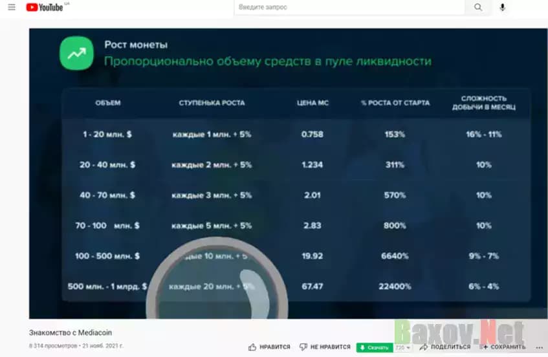Click the search input field

(349, 7)
